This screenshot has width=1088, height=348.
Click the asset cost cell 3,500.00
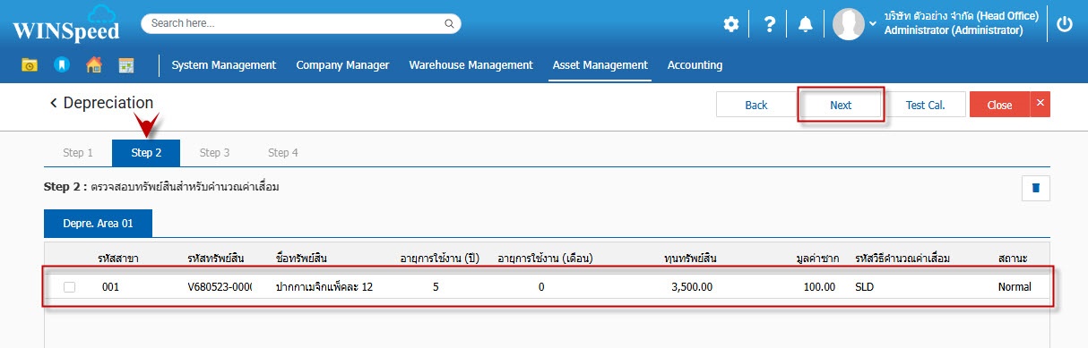(x=692, y=287)
